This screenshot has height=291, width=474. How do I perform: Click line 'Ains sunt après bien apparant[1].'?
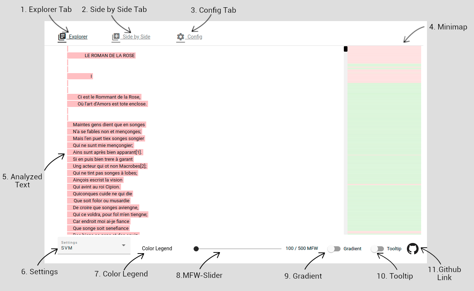108,152
